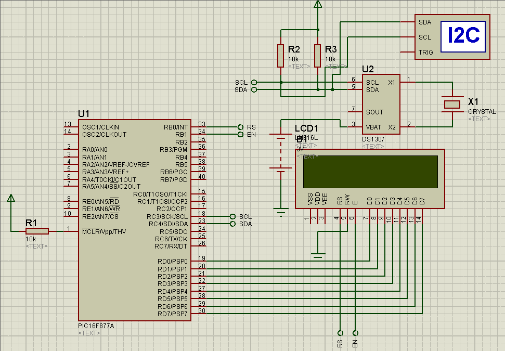Viewport: 505px width, 351px height.
Task: Click the SCL input terminal left of U2
Action: point(254,82)
